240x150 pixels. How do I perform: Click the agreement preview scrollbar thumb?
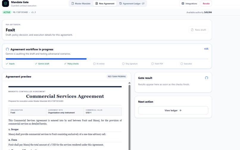[130, 117]
